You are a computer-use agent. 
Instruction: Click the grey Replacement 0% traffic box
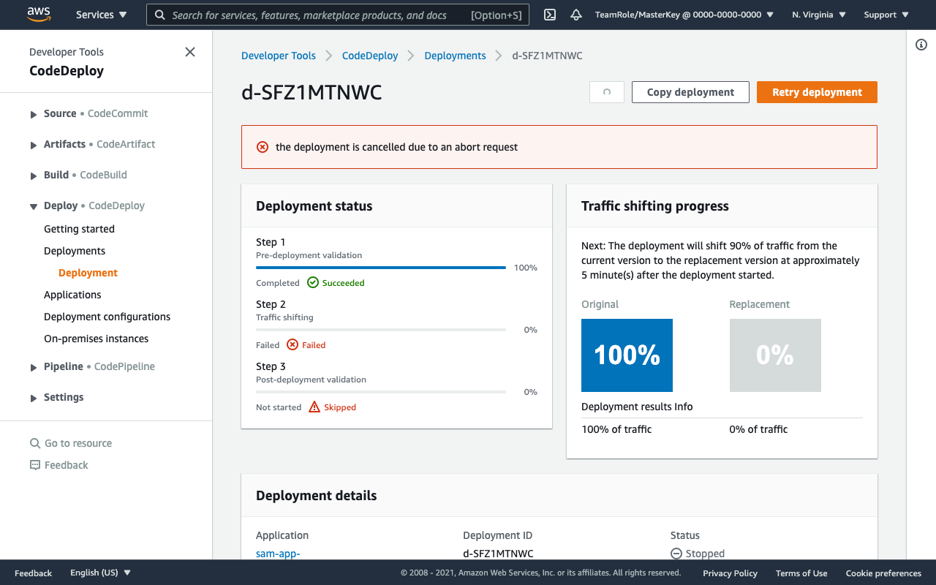click(775, 355)
